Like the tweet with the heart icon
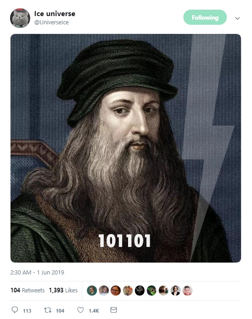252x319 pixels. [x=80, y=310]
